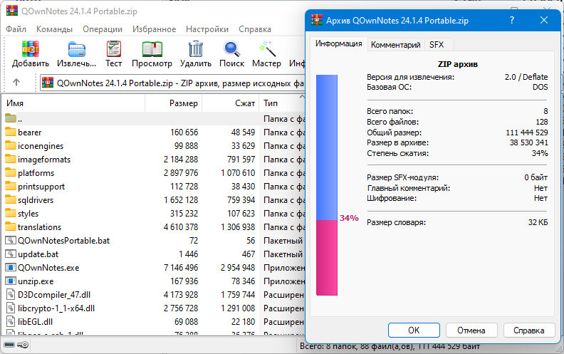The width and height of the screenshot is (564, 354).
Task: Open the Просмотр (View) book icon
Action: coord(152,49)
